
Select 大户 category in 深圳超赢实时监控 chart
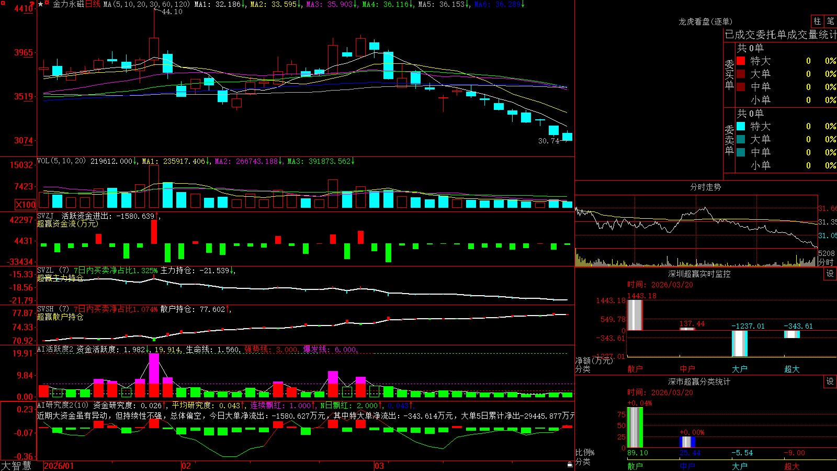[x=740, y=369]
